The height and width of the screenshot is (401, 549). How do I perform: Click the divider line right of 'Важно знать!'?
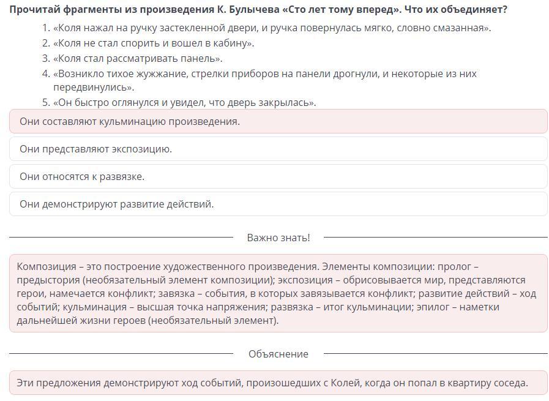[x=436, y=238]
